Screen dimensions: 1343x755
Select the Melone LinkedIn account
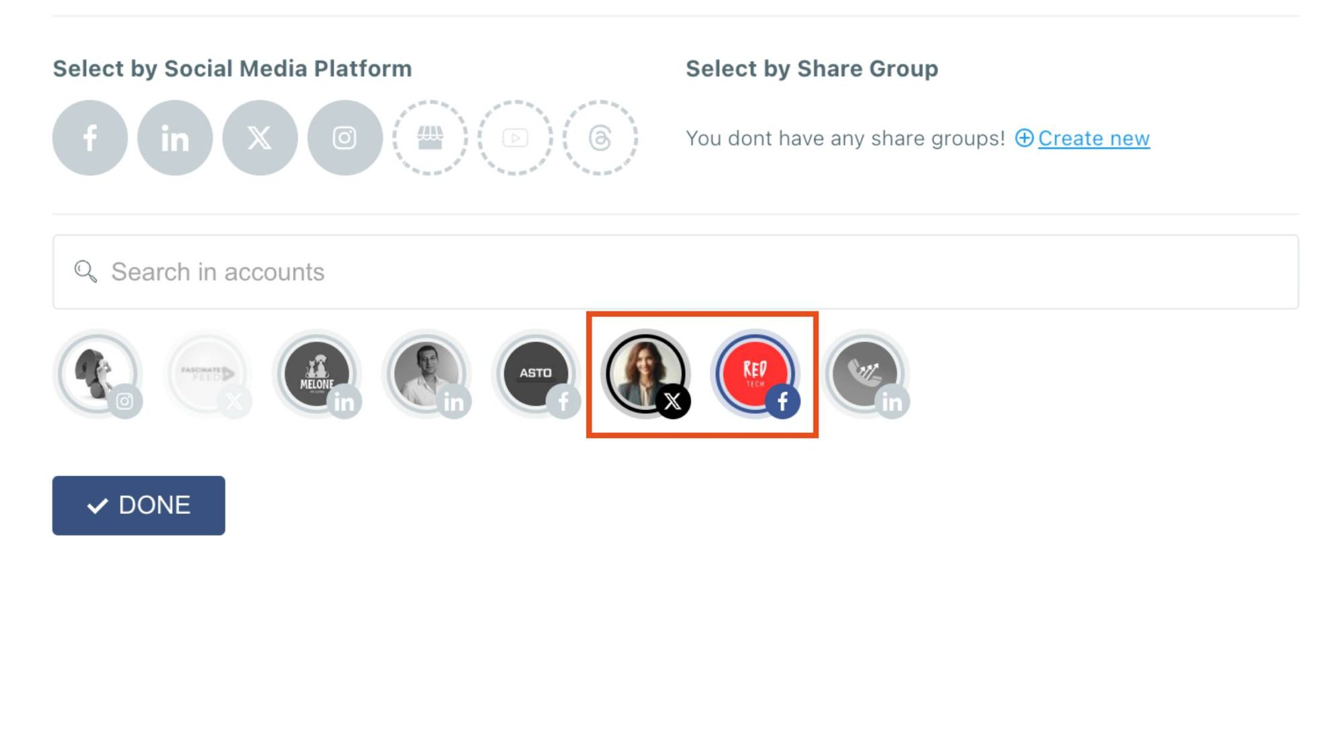pyautogui.click(x=317, y=373)
